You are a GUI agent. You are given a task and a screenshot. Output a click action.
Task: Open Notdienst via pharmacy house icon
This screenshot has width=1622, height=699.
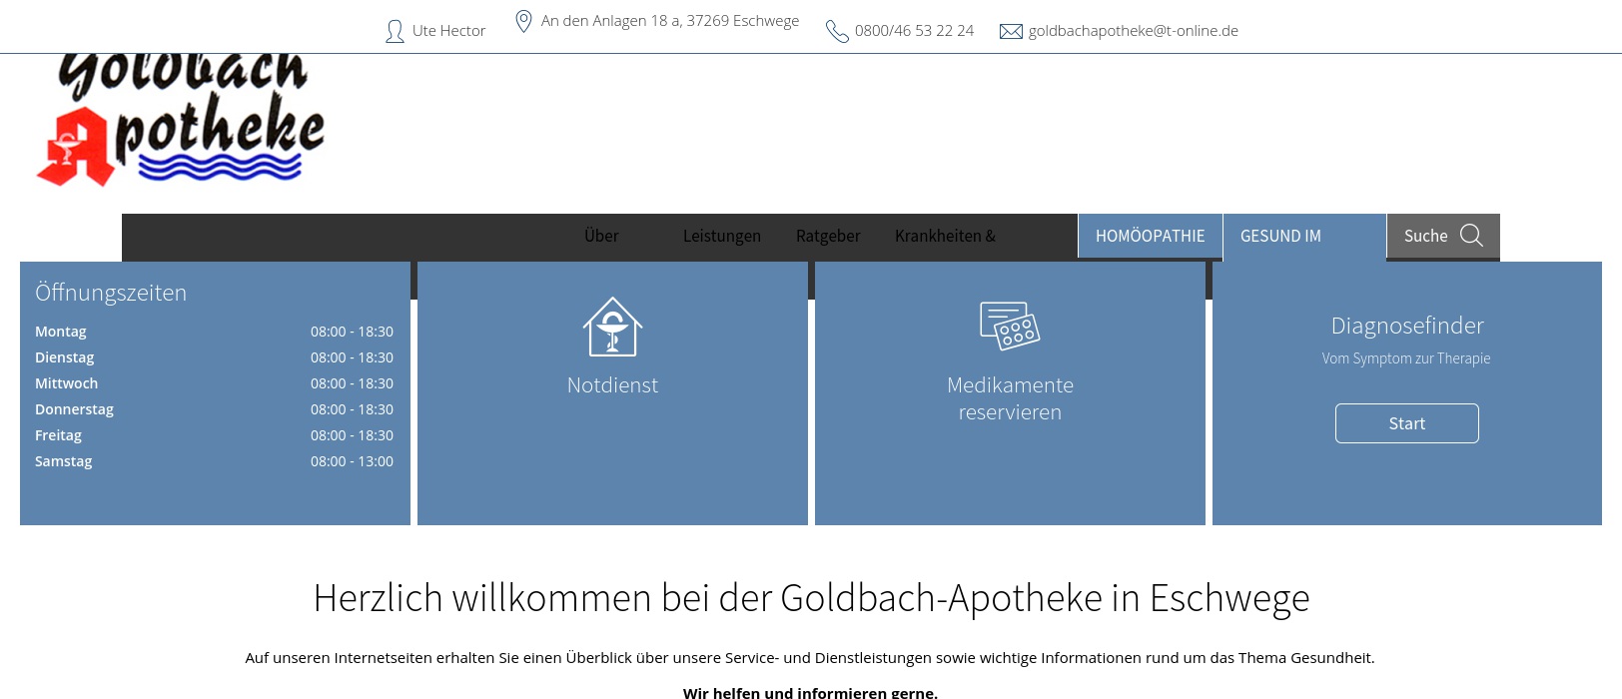tap(612, 327)
